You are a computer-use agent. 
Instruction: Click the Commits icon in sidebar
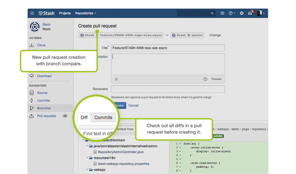click(32, 100)
